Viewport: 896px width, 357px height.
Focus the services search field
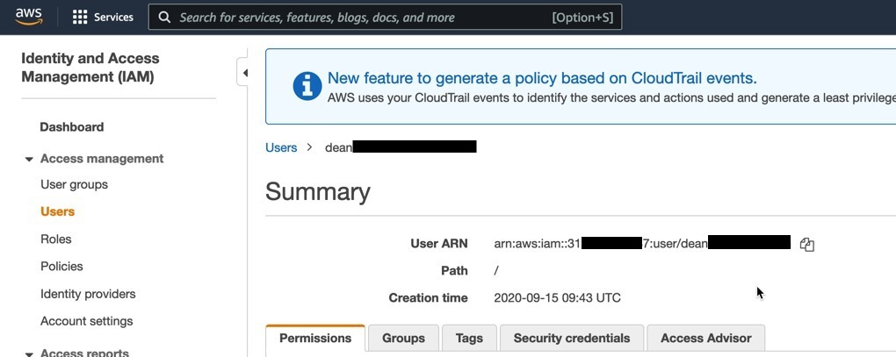coord(385,18)
